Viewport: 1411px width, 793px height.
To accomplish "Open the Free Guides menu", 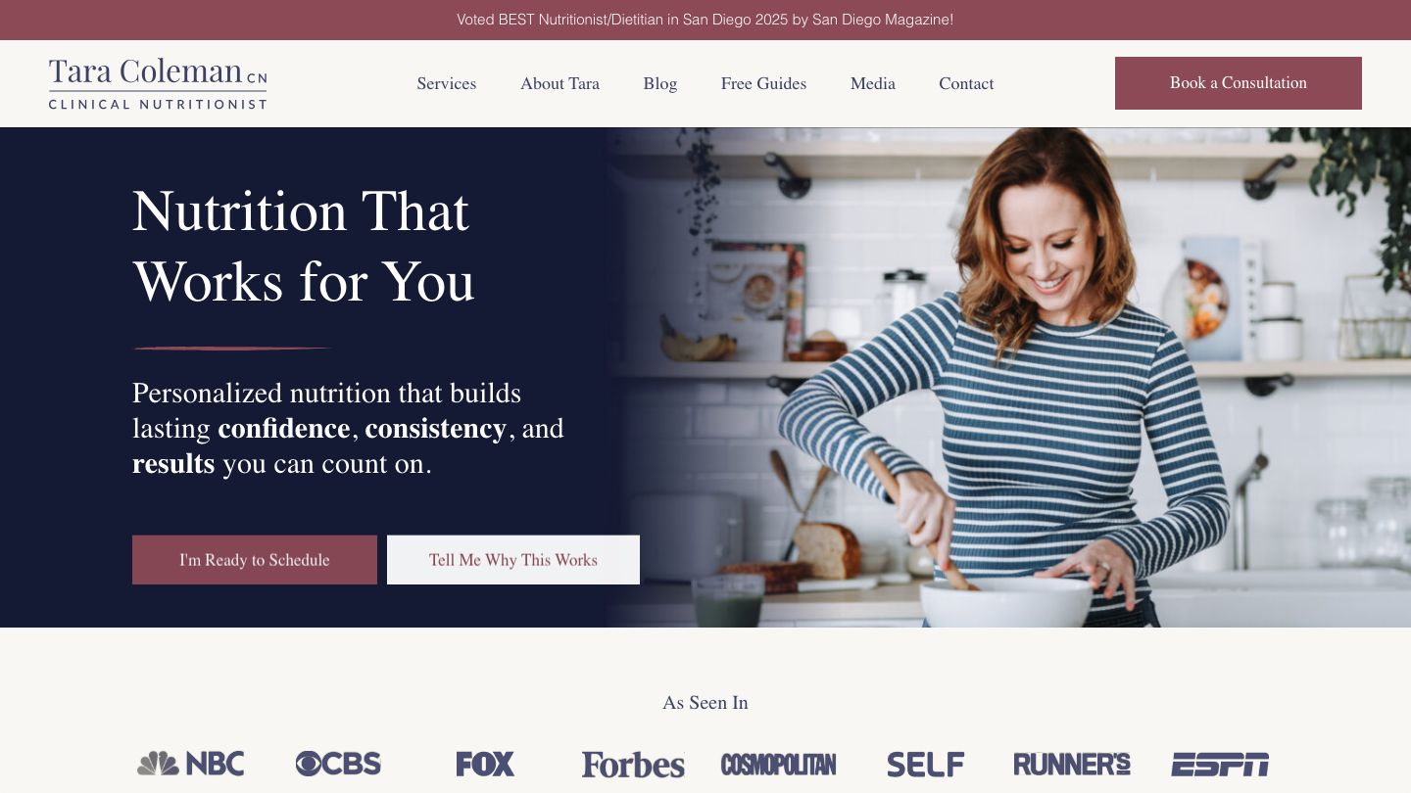I will 763,83.
